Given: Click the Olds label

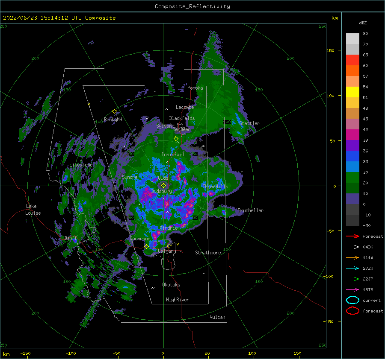Looking at the screenshot, I should coord(163,178).
